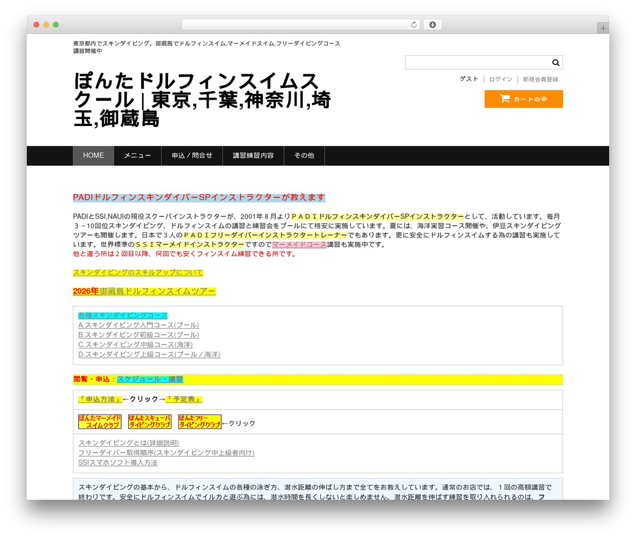Click the ゲスト user label
636x538 pixels.
tap(469, 79)
